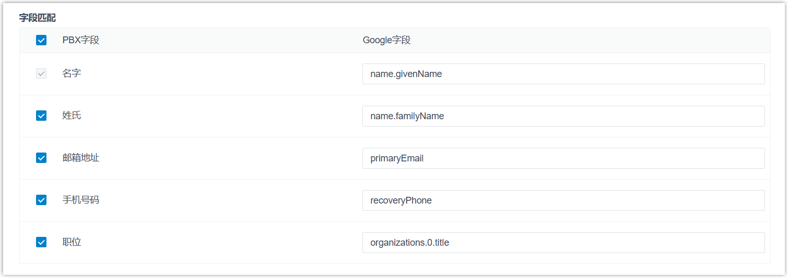Viewport: 788px width, 278px height.
Task: Click the 职位 row label
Action: tap(72, 242)
